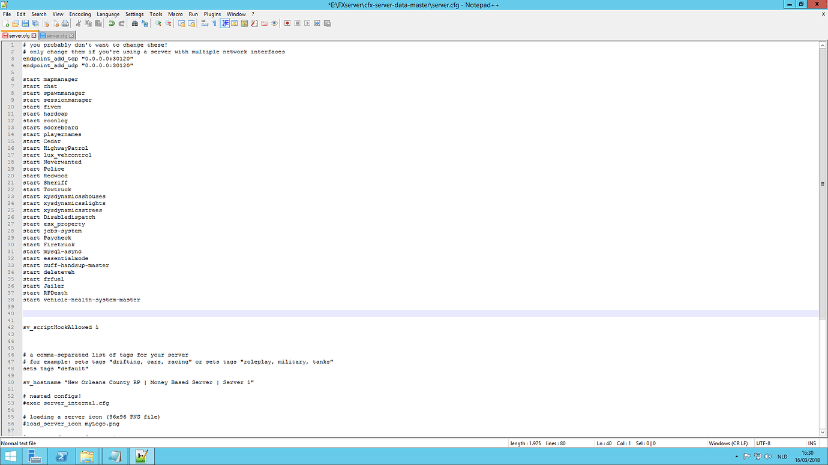Open the Macro menu
This screenshot has width=828, height=465.
point(175,14)
